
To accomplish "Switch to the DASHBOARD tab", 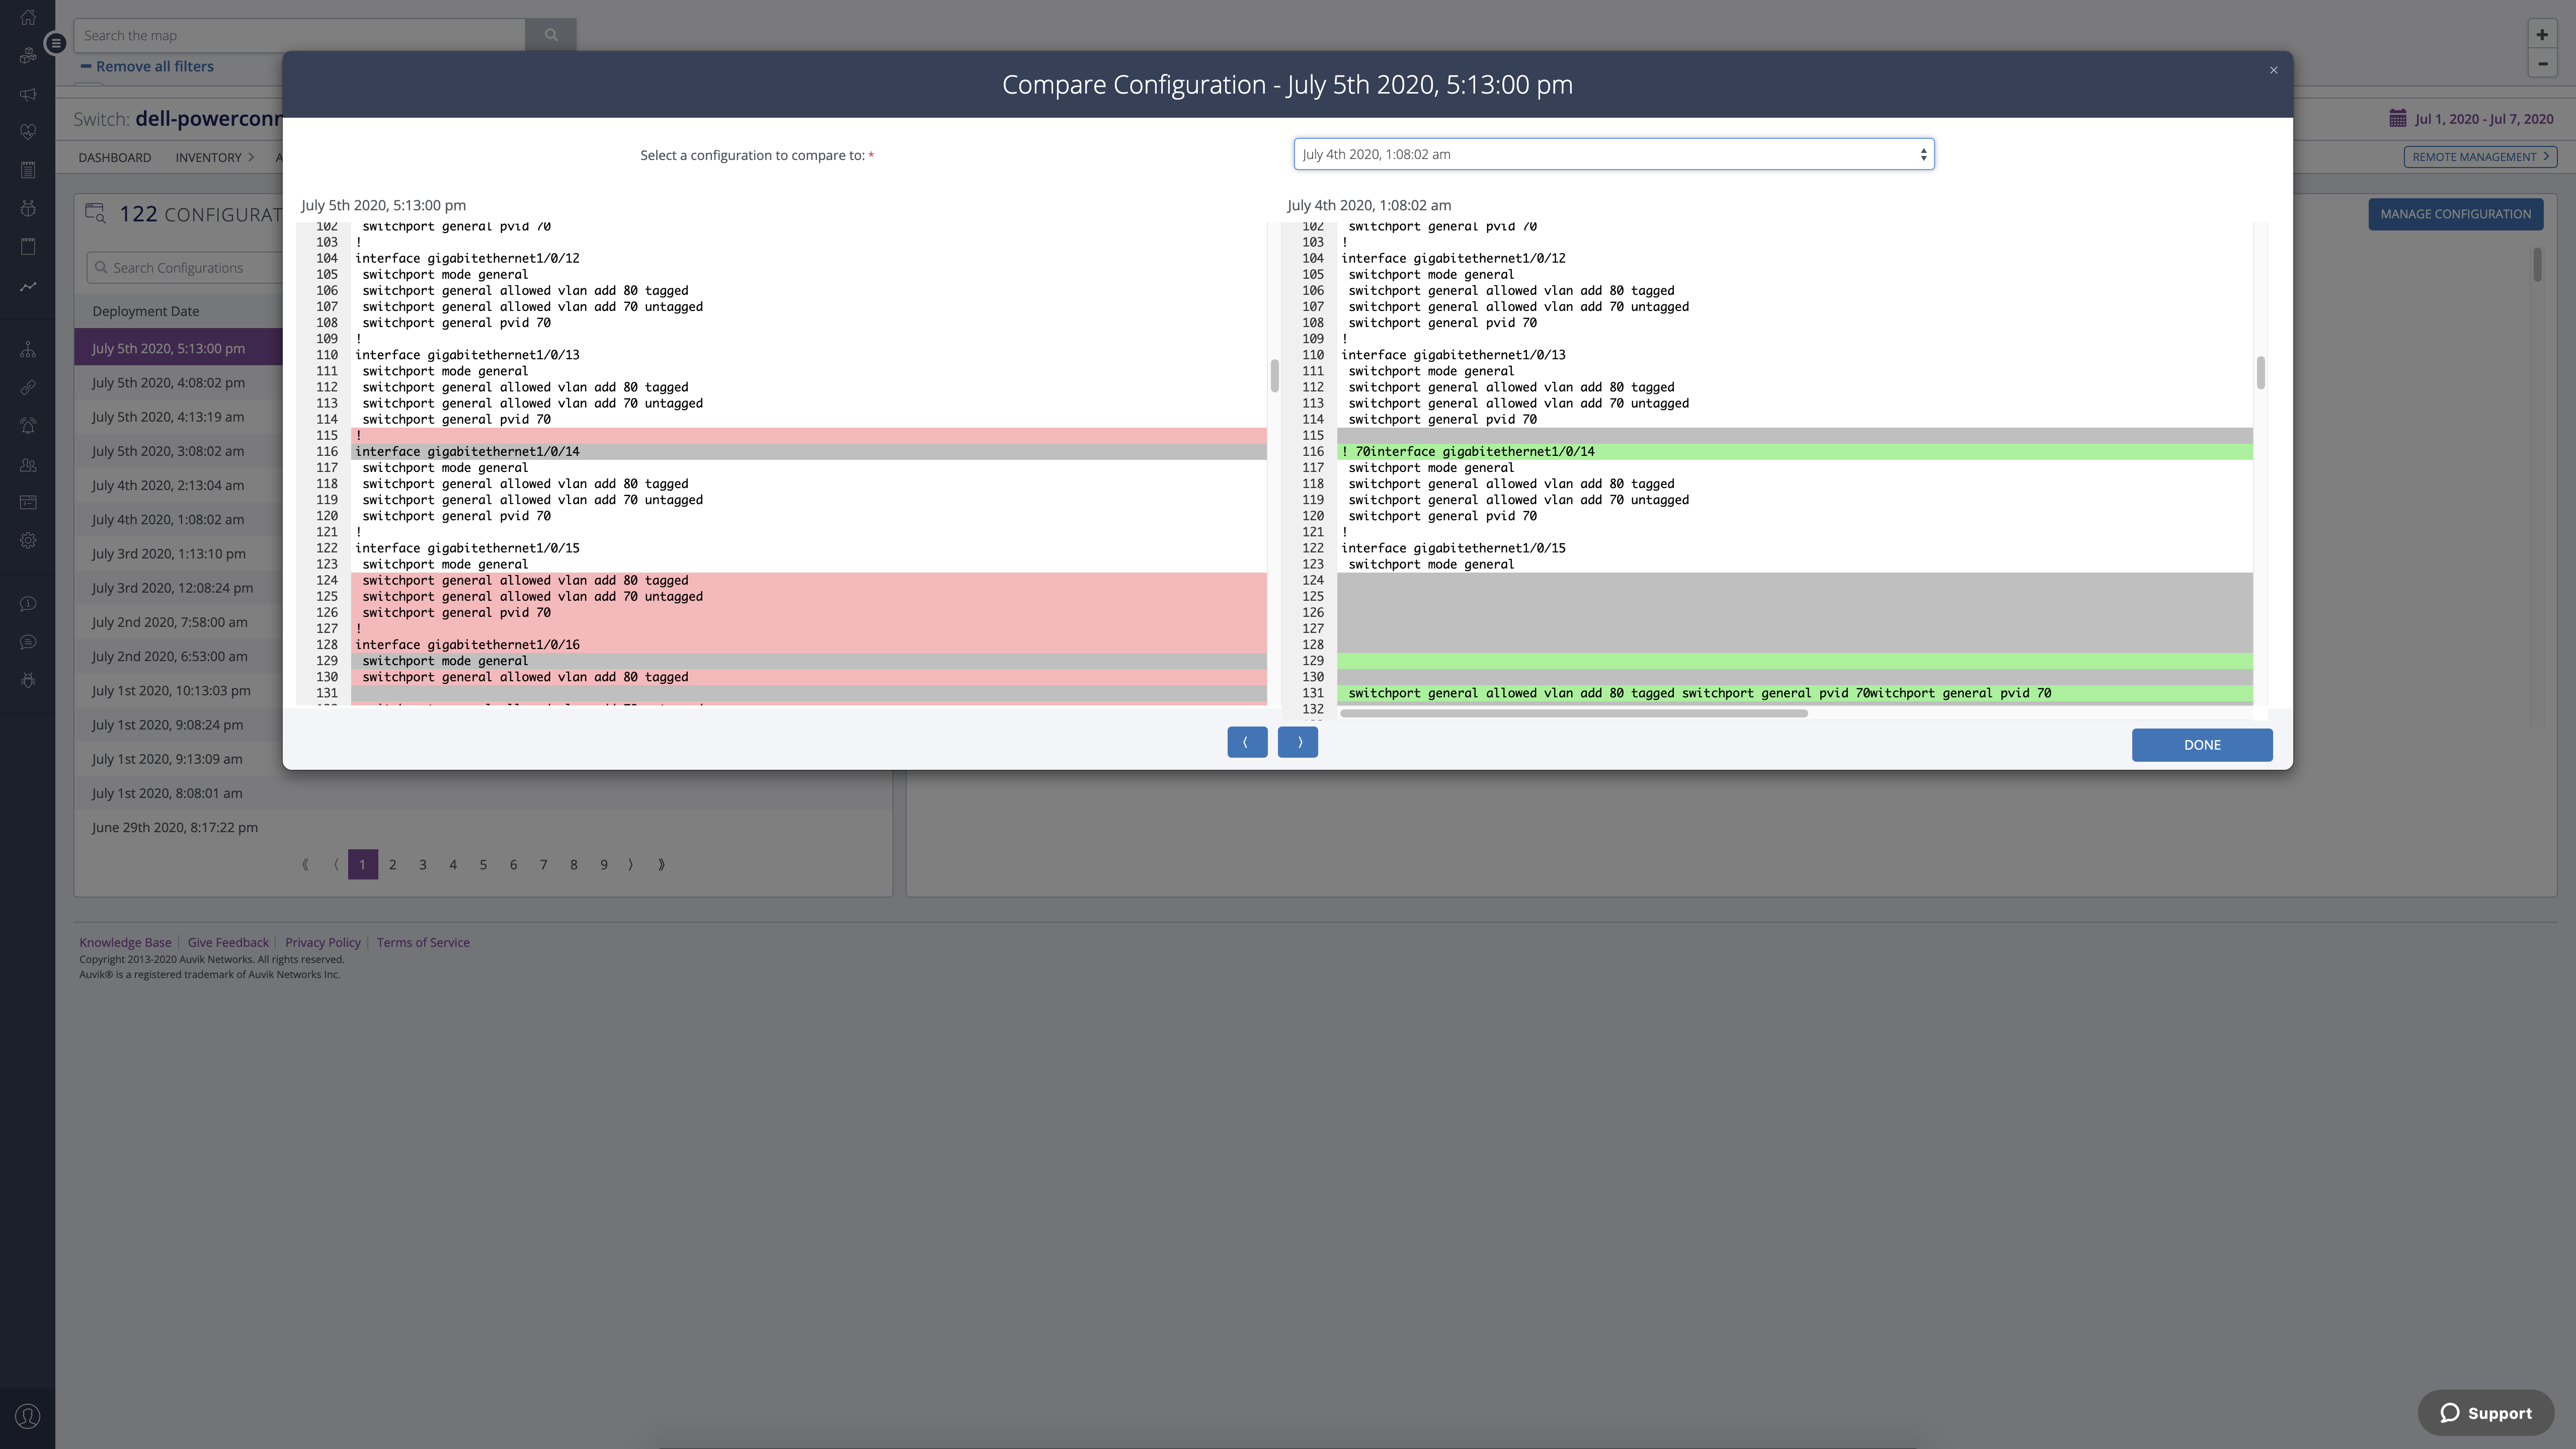I will pos(115,157).
